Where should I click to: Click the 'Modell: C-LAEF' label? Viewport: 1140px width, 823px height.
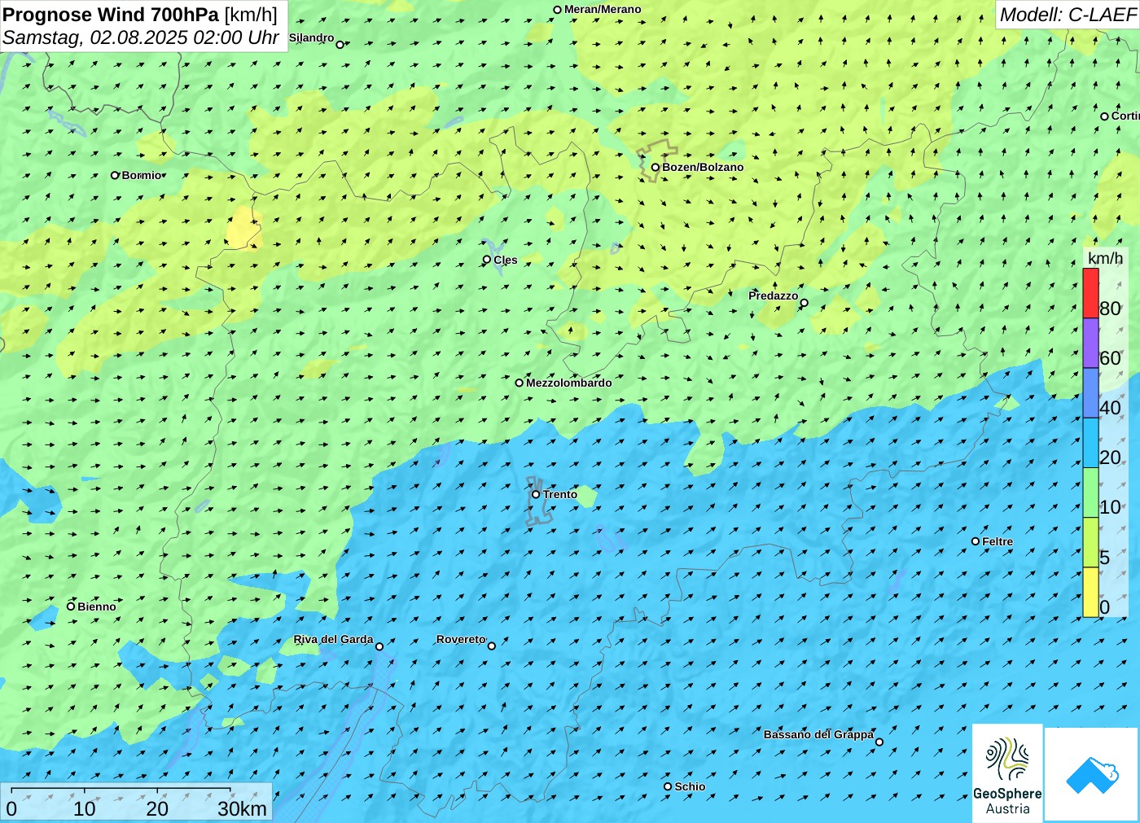pyautogui.click(x=1068, y=15)
